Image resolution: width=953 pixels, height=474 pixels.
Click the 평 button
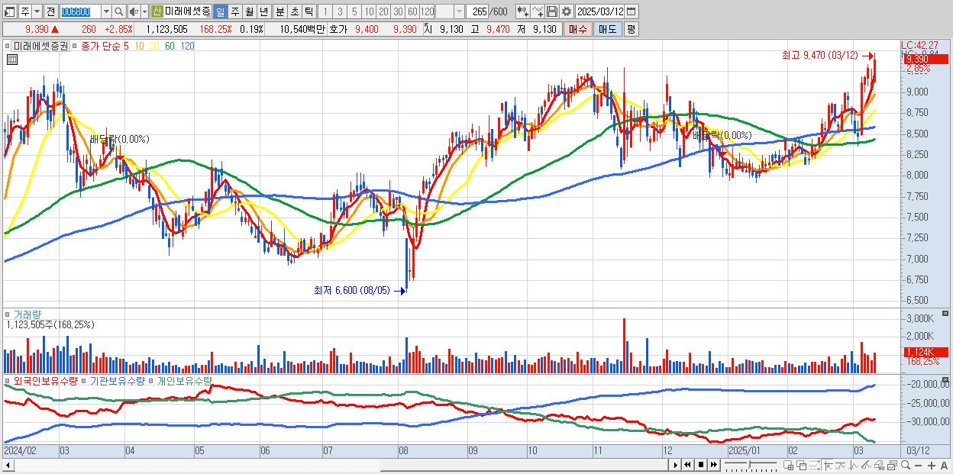pyautogui.click(x=631, y=29)
